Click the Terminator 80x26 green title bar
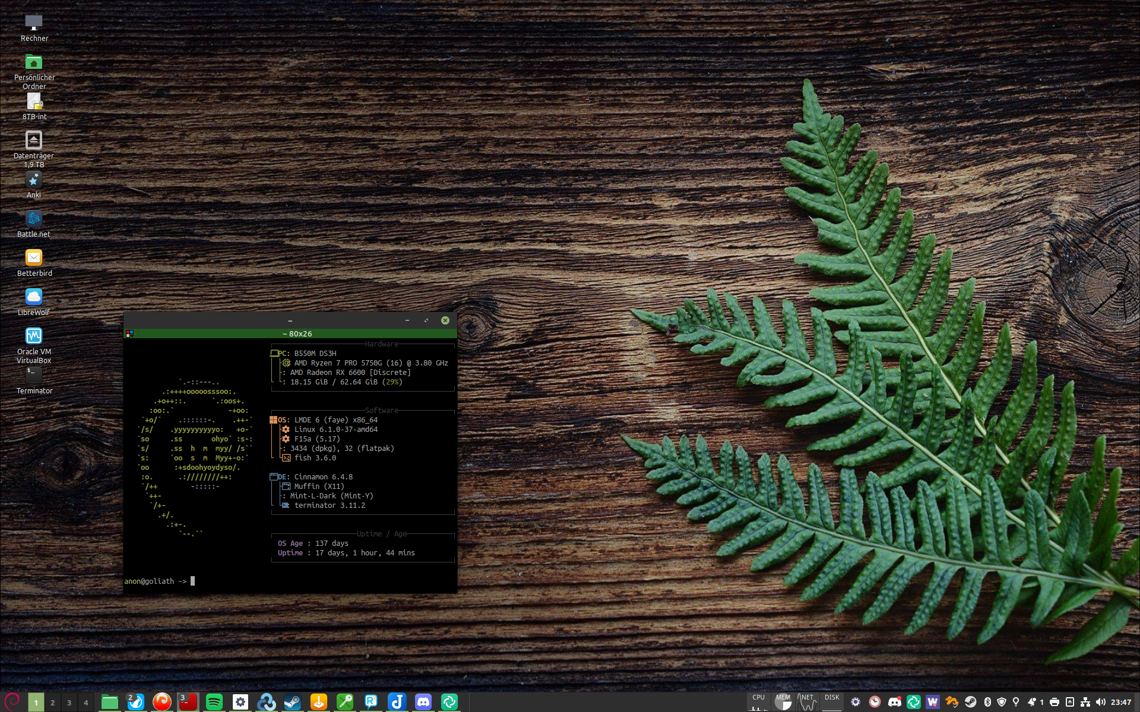Viewport: 1140px width, 712px height. pos(290,333)
